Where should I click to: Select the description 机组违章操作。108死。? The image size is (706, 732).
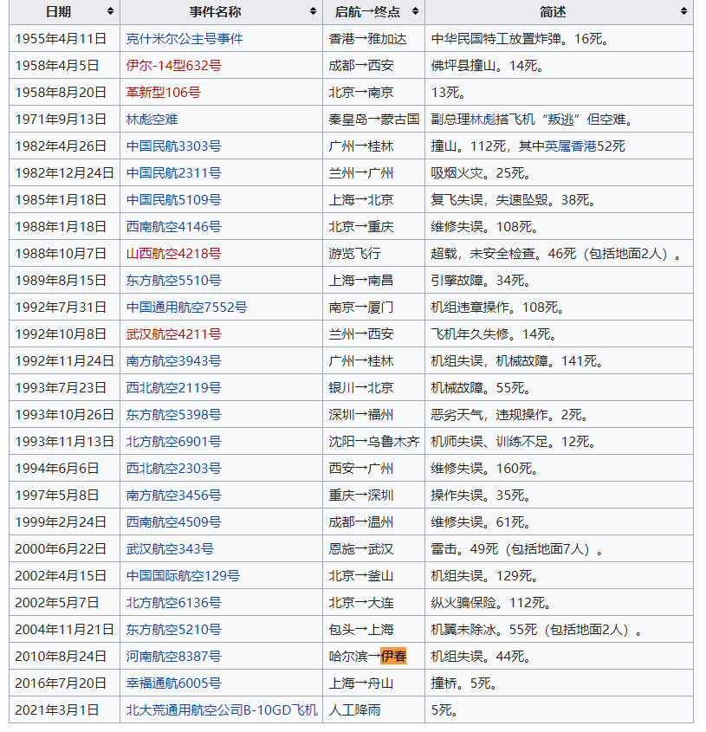pyautogui.click(x=559, y=308)
